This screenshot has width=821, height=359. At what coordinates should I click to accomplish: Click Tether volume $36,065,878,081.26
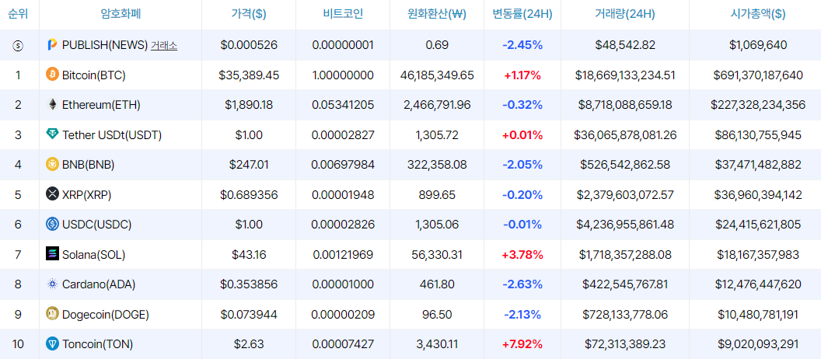625,135
